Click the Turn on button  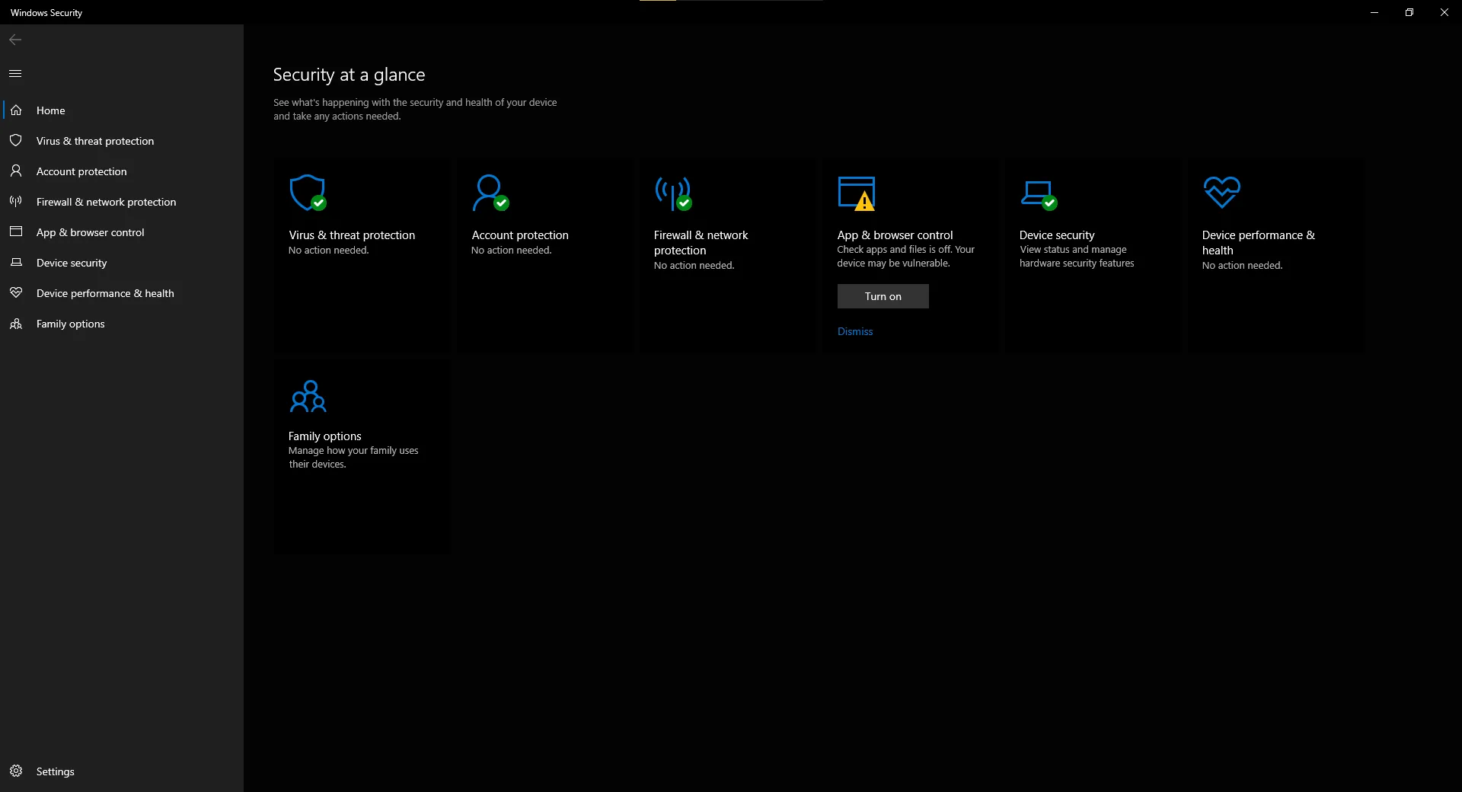pos(883,296)
